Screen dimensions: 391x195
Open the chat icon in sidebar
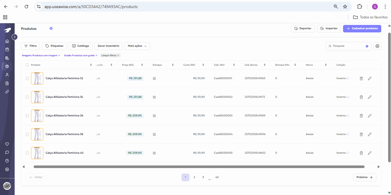tap(7, 152)
